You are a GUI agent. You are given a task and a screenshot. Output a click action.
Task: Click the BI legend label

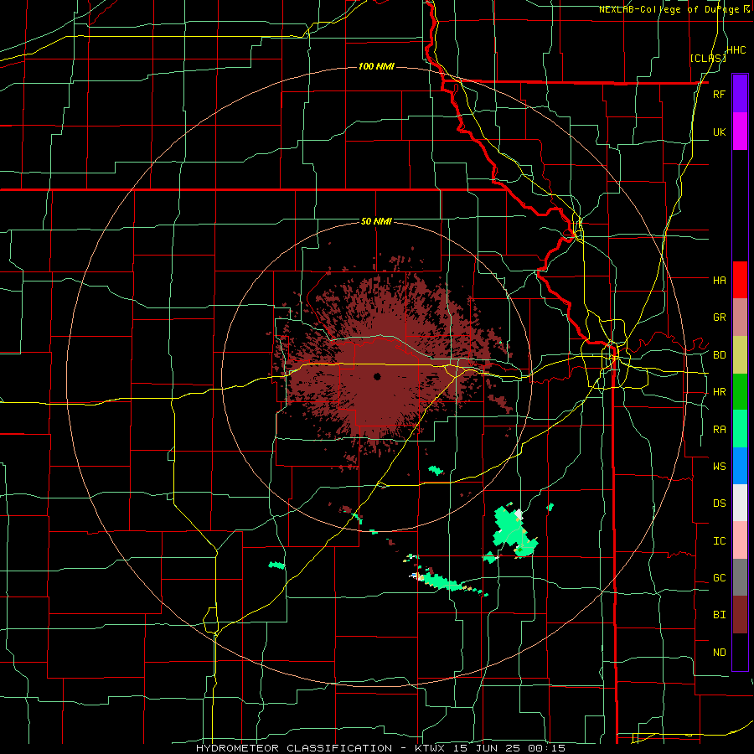tap(720, 615)
